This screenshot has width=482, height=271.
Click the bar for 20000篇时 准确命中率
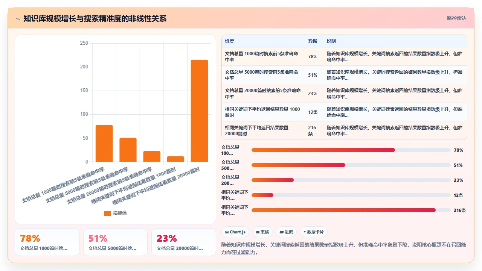pos(152,156)
